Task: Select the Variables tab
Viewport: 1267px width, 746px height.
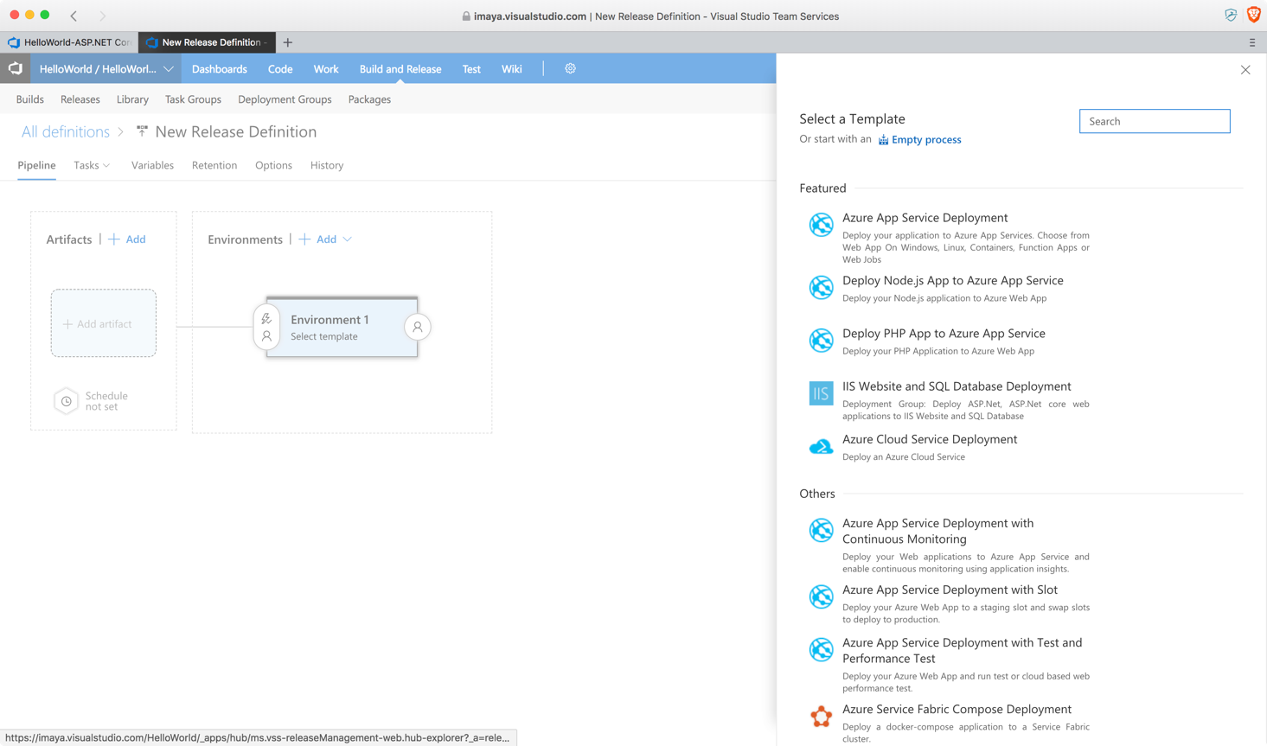Action: click(152, 165)
